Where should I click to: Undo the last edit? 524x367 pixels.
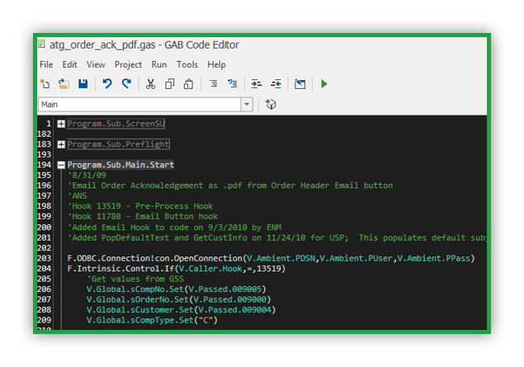107,84
